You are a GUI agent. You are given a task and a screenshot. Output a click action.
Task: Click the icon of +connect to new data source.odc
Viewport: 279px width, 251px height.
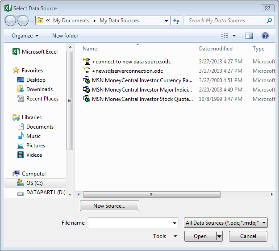click(87, 61)
